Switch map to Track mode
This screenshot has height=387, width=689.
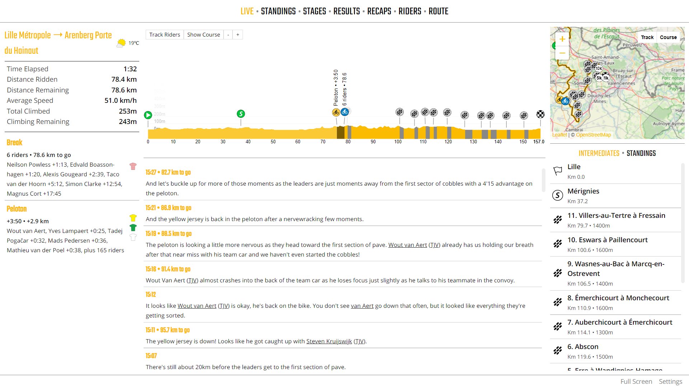(647, 37)
